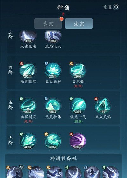Switch to the 武宗 tab
Image resolution: width=127 pixels, height=178 pixels.
click(48, 24)
